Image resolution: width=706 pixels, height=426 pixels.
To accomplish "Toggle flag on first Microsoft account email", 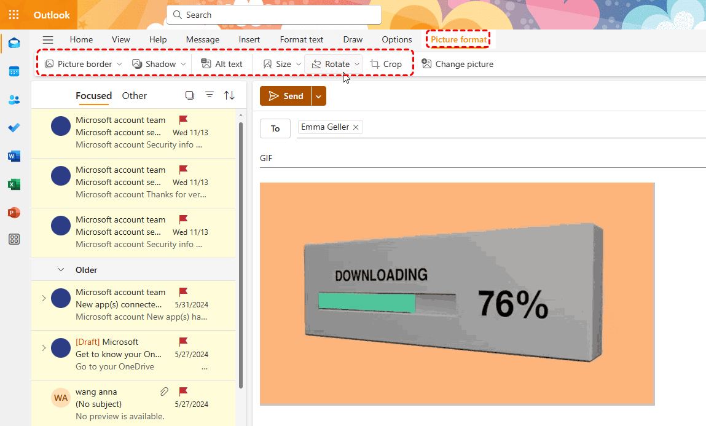I will [183, 120].
